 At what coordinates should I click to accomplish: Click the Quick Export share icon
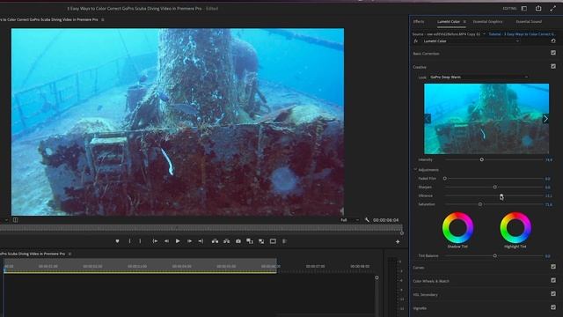pos(538,8)
